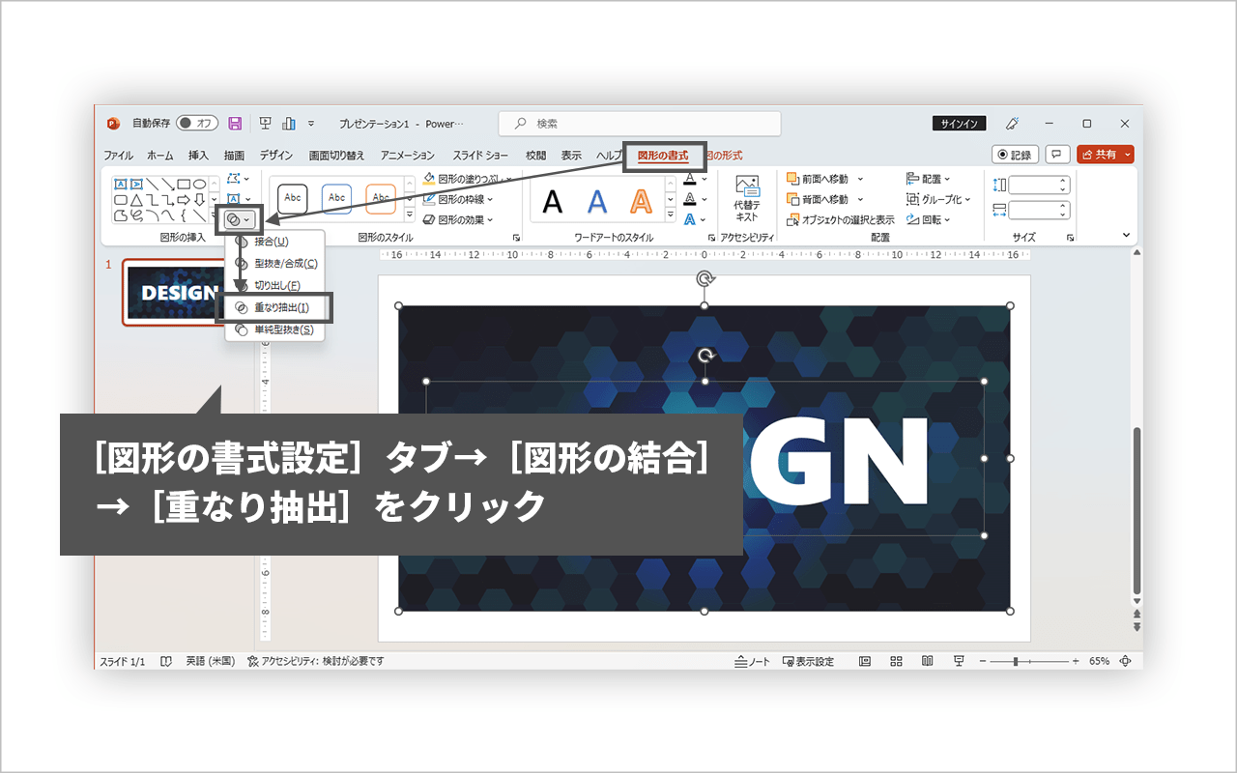
Task: Click the 検索 search field
Action: click(x=638, y=123)
